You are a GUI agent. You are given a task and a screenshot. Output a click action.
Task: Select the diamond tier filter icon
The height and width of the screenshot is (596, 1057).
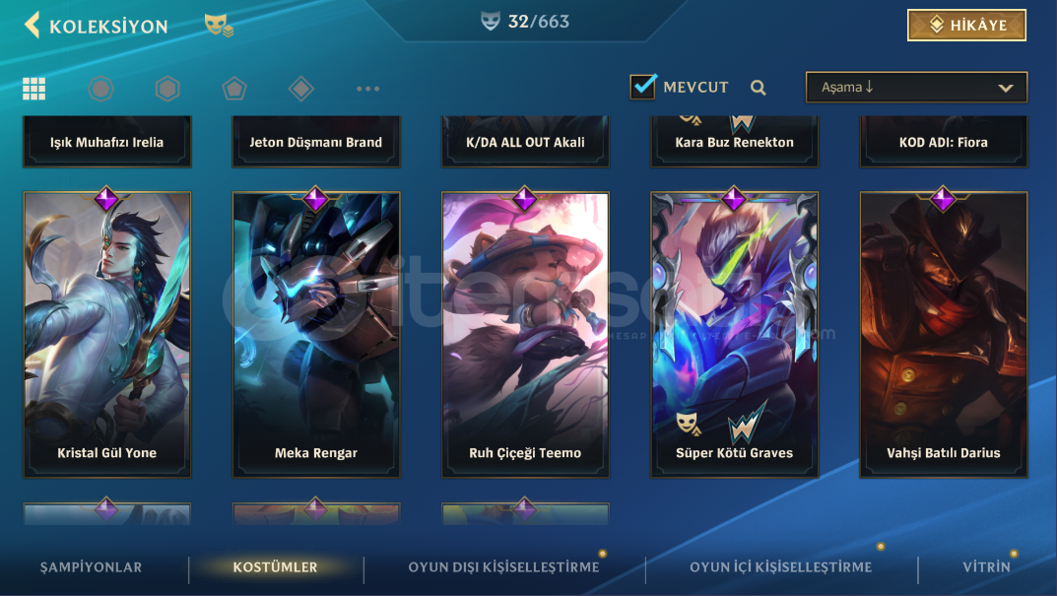tap(300, 89)
